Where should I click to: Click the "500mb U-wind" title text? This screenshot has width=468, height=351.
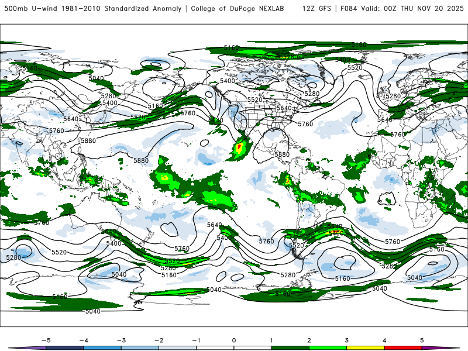click(x=31, y=8)
